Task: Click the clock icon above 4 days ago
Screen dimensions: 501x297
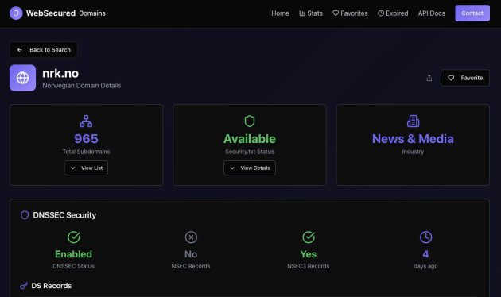Action: [x=426, y=237]
